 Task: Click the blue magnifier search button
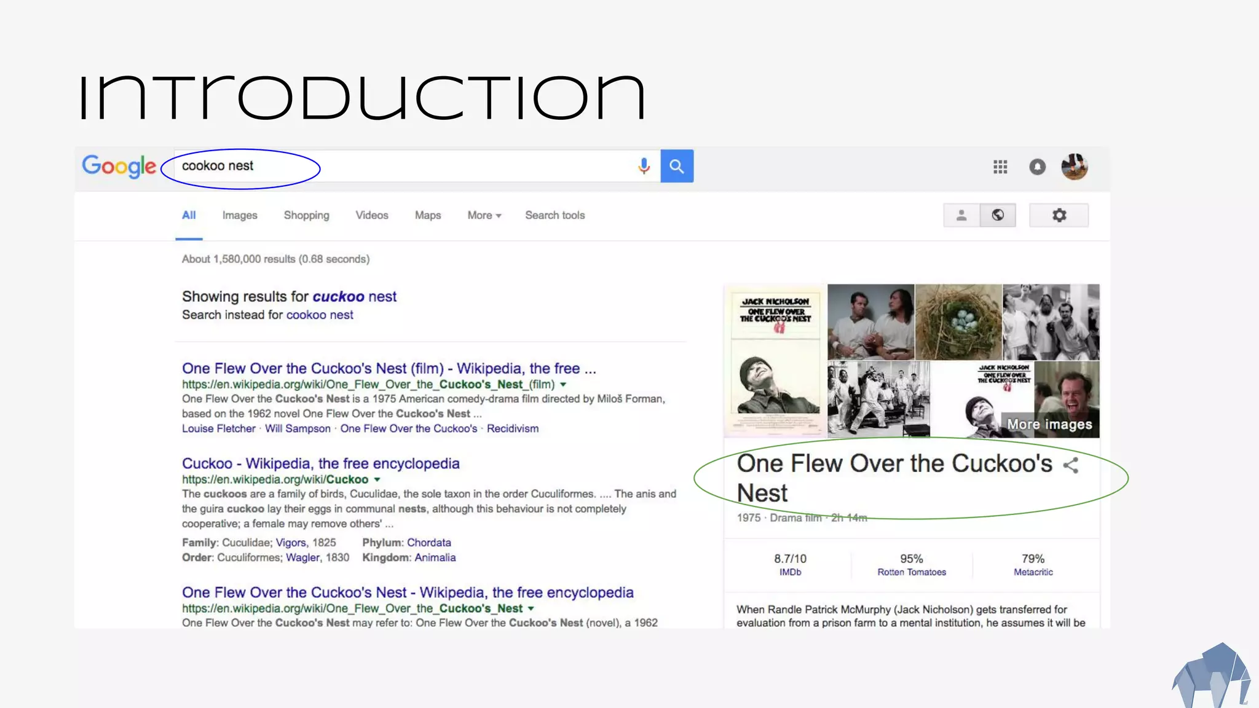click(x=677, y=166)
